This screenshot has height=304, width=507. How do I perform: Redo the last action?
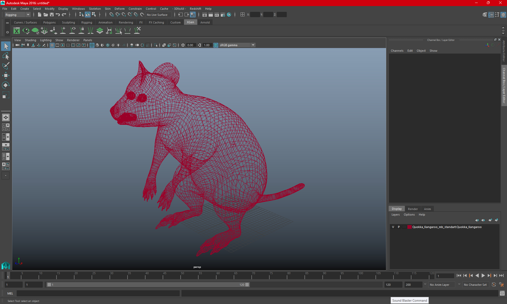click(64, 15)
